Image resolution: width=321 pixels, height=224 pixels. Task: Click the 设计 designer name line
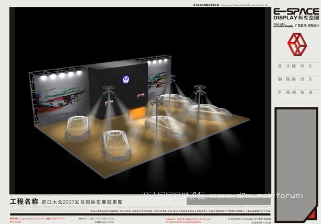[295, 66]
